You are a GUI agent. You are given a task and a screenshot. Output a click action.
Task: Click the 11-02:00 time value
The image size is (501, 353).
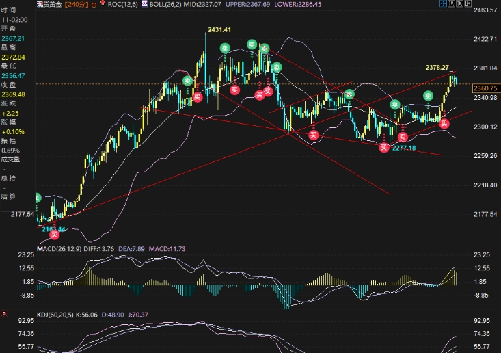(14, 20)
